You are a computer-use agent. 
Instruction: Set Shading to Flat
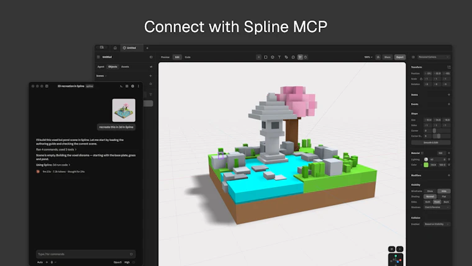click(x=443, y=196)
